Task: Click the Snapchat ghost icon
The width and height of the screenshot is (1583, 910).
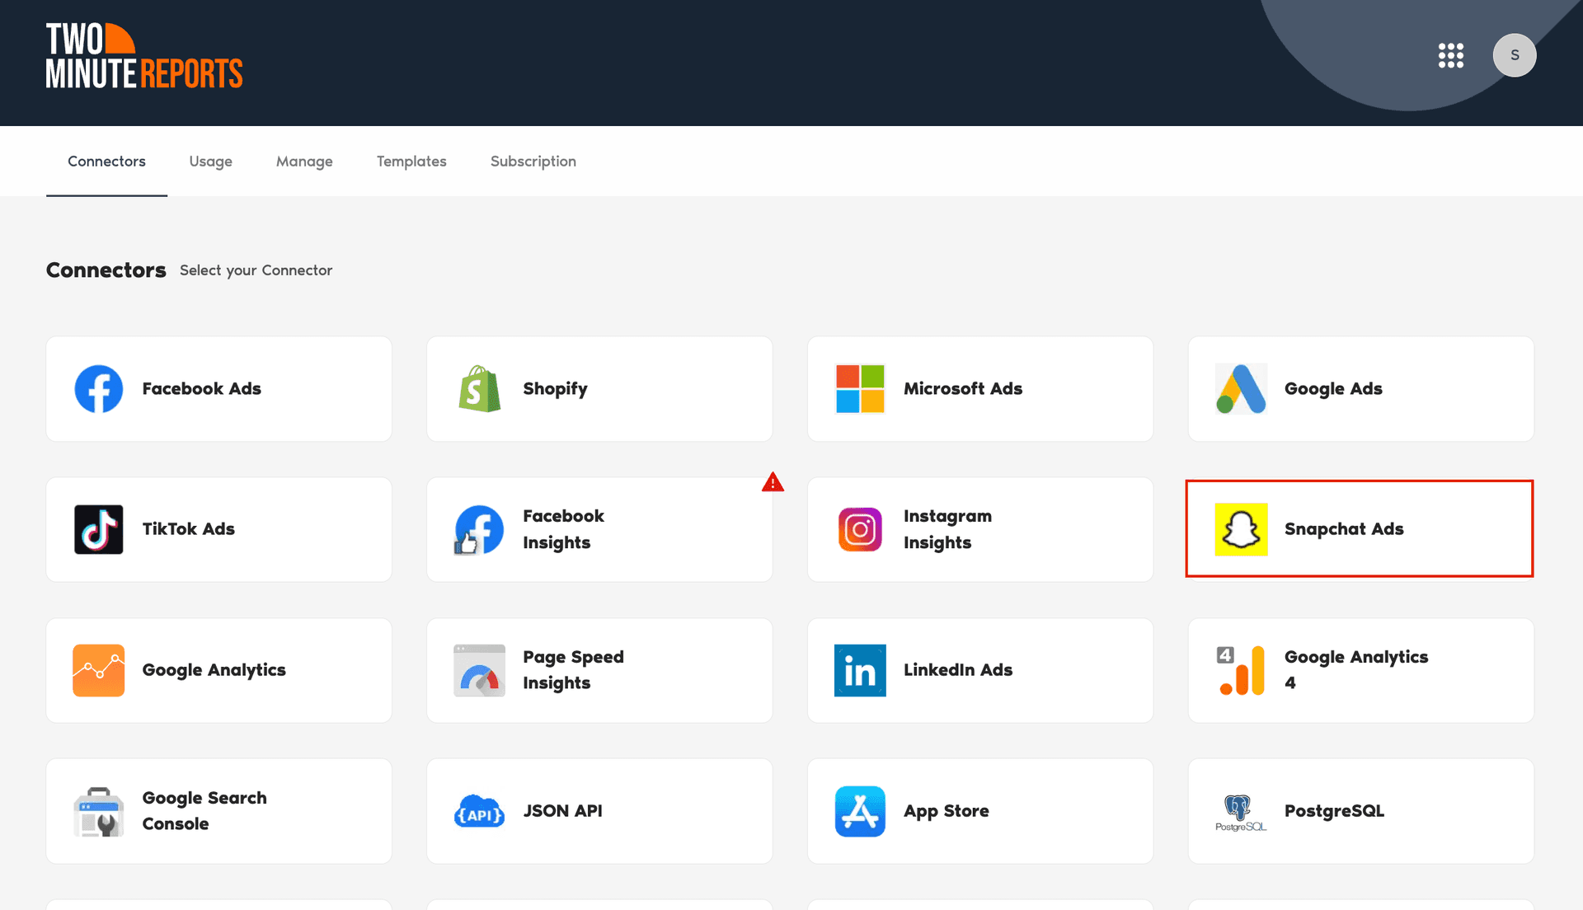Action: click(1241, 529)
